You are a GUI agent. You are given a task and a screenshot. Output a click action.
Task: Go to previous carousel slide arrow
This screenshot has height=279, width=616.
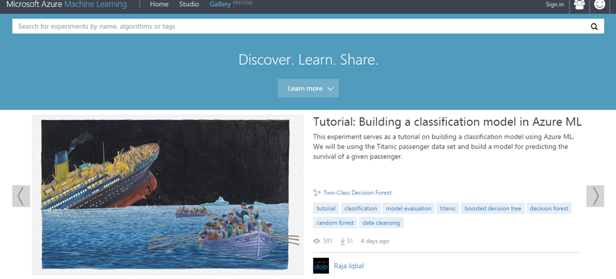(21, 195)
